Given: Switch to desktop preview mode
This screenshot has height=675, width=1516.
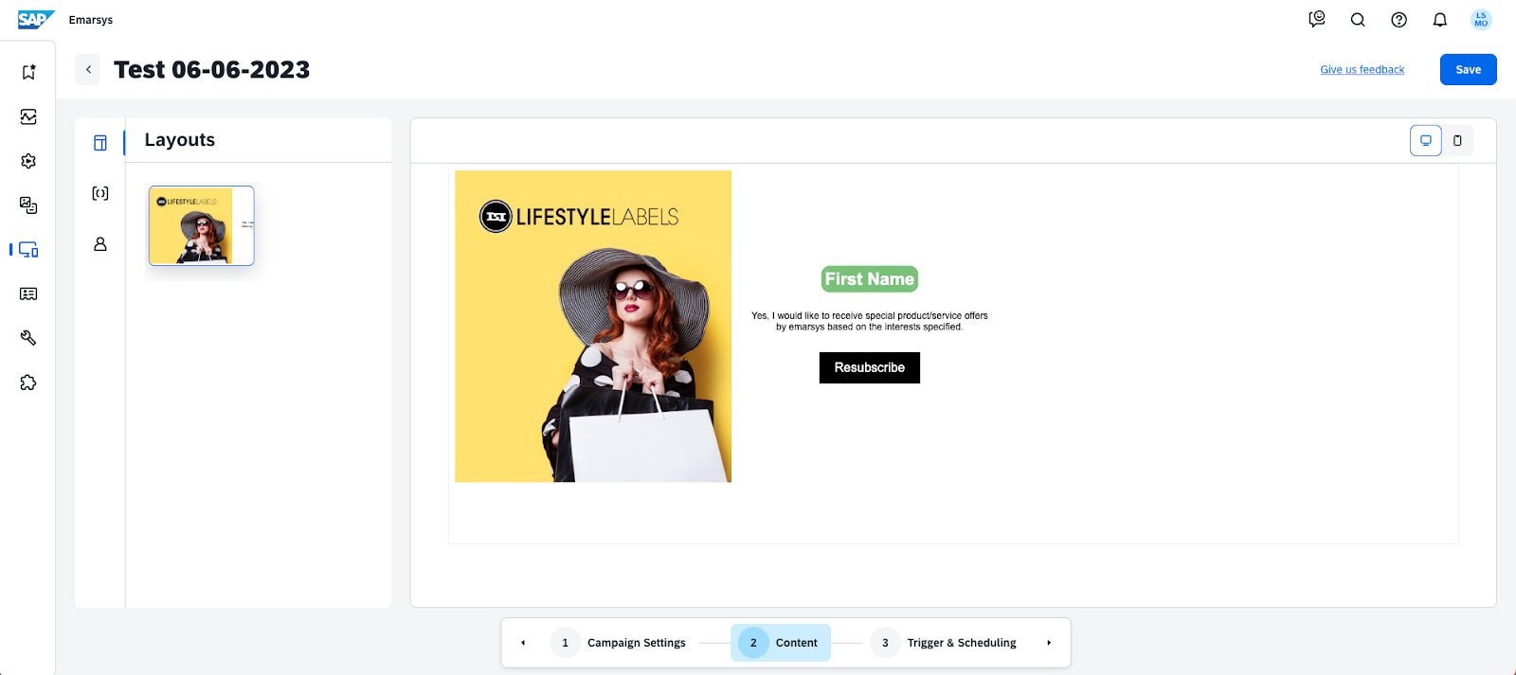Looking at the screenshot, I should [1426, 140].
